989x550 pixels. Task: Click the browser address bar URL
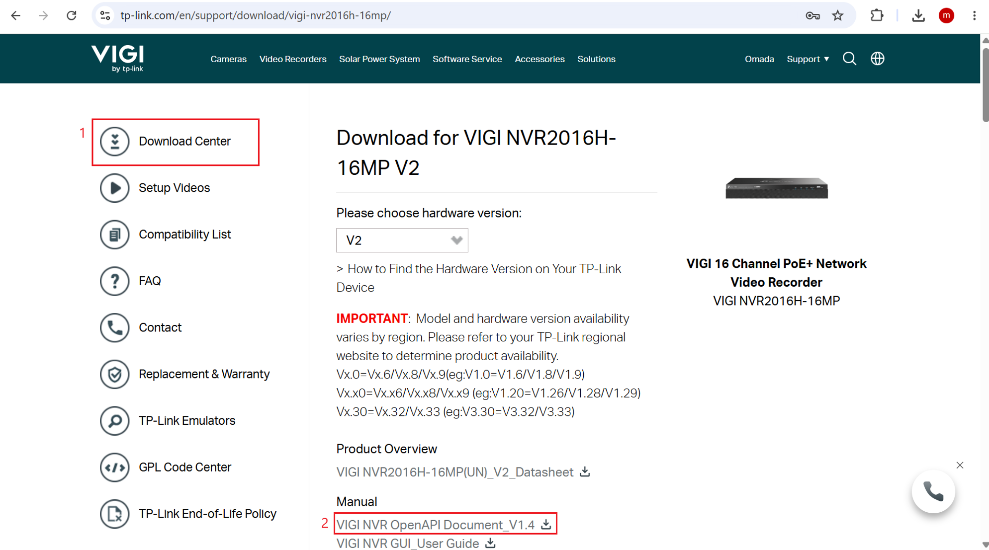256,15
